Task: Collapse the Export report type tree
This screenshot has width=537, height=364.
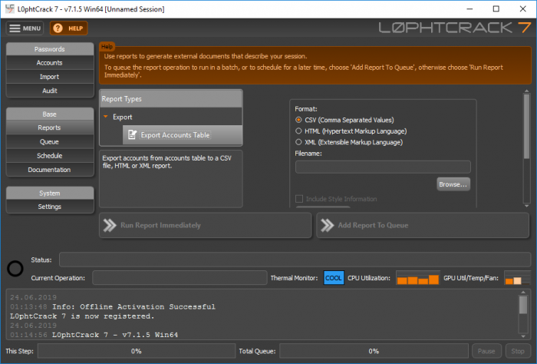Action: pos(106,117)
